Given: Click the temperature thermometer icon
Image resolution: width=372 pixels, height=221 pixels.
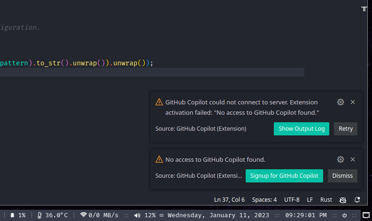Looking at the screenshot, I should [39, 215].
